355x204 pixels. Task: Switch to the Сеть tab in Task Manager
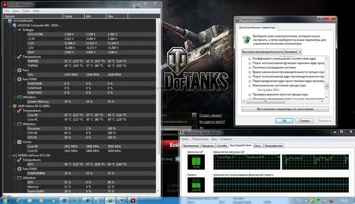(x=257, y=146)
